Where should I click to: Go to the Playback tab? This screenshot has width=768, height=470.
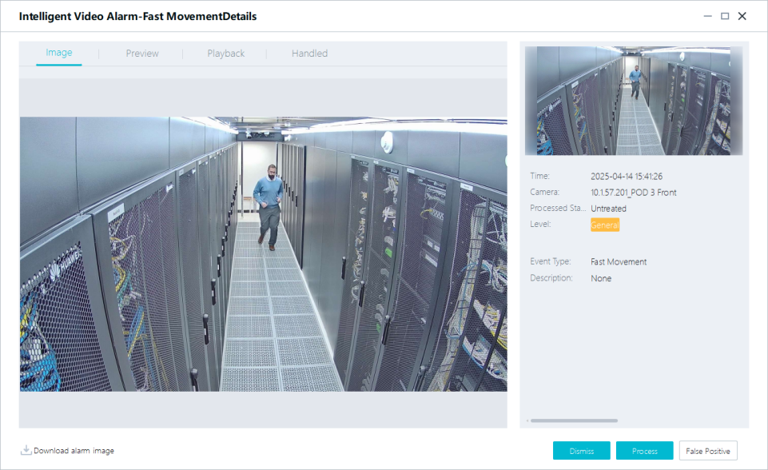point(225,54)
